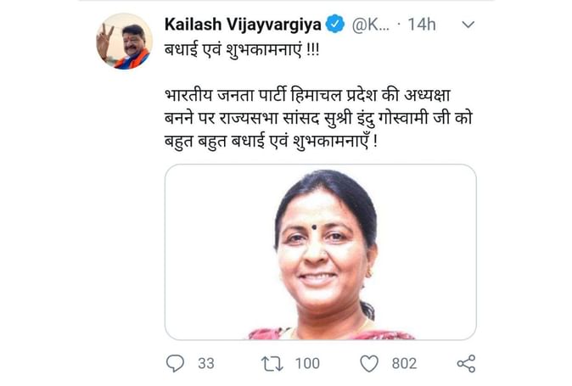Expand the tweet options chevron
The height and width of the screenshot is (386, 572).
pos(467,25)
